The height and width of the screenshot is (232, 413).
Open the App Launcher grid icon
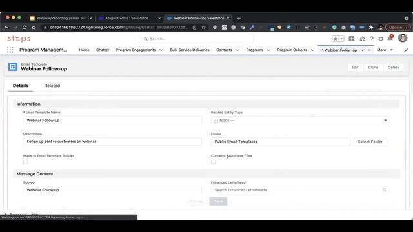point(10,50)
